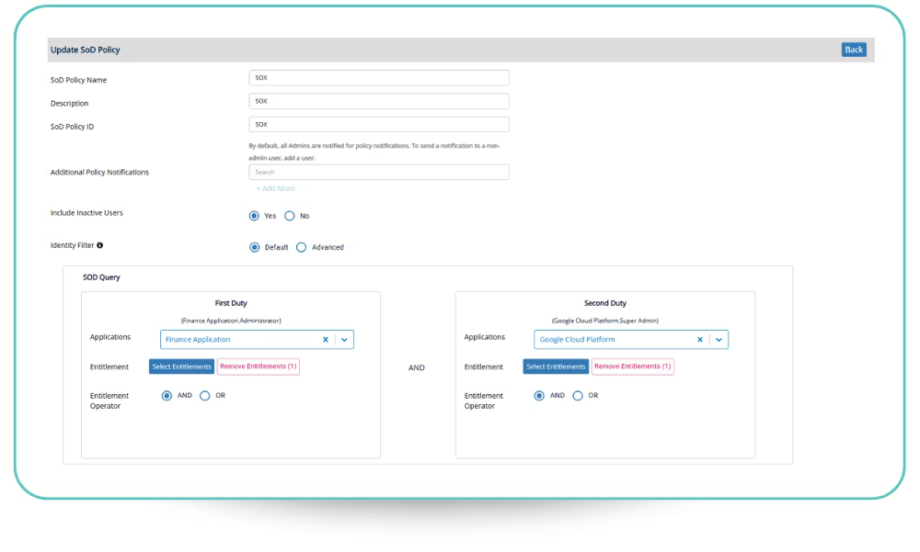Screen dimensions: 920x552
Task: Click Select Entitlements in First Duty
Action: [x=181, y=366]
